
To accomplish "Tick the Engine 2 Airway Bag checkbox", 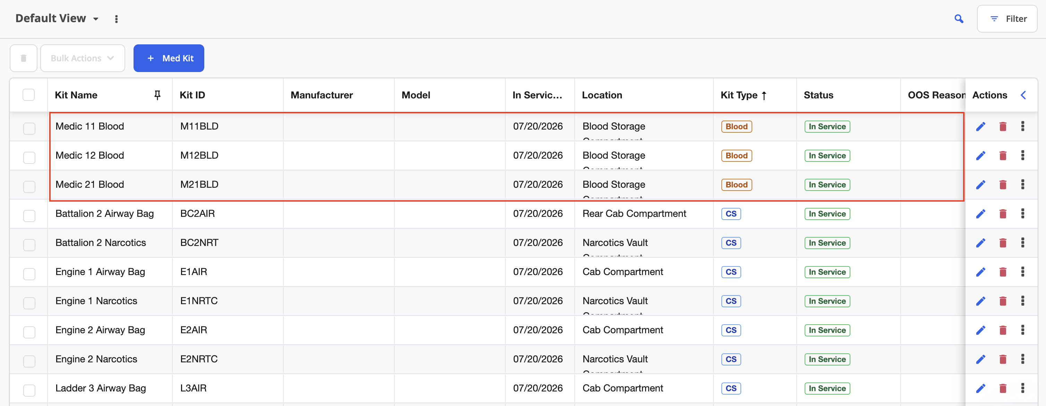I will tap(29, 332).
